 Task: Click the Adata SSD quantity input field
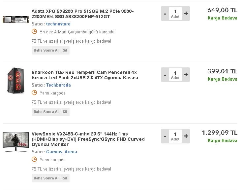coord(175,14)
